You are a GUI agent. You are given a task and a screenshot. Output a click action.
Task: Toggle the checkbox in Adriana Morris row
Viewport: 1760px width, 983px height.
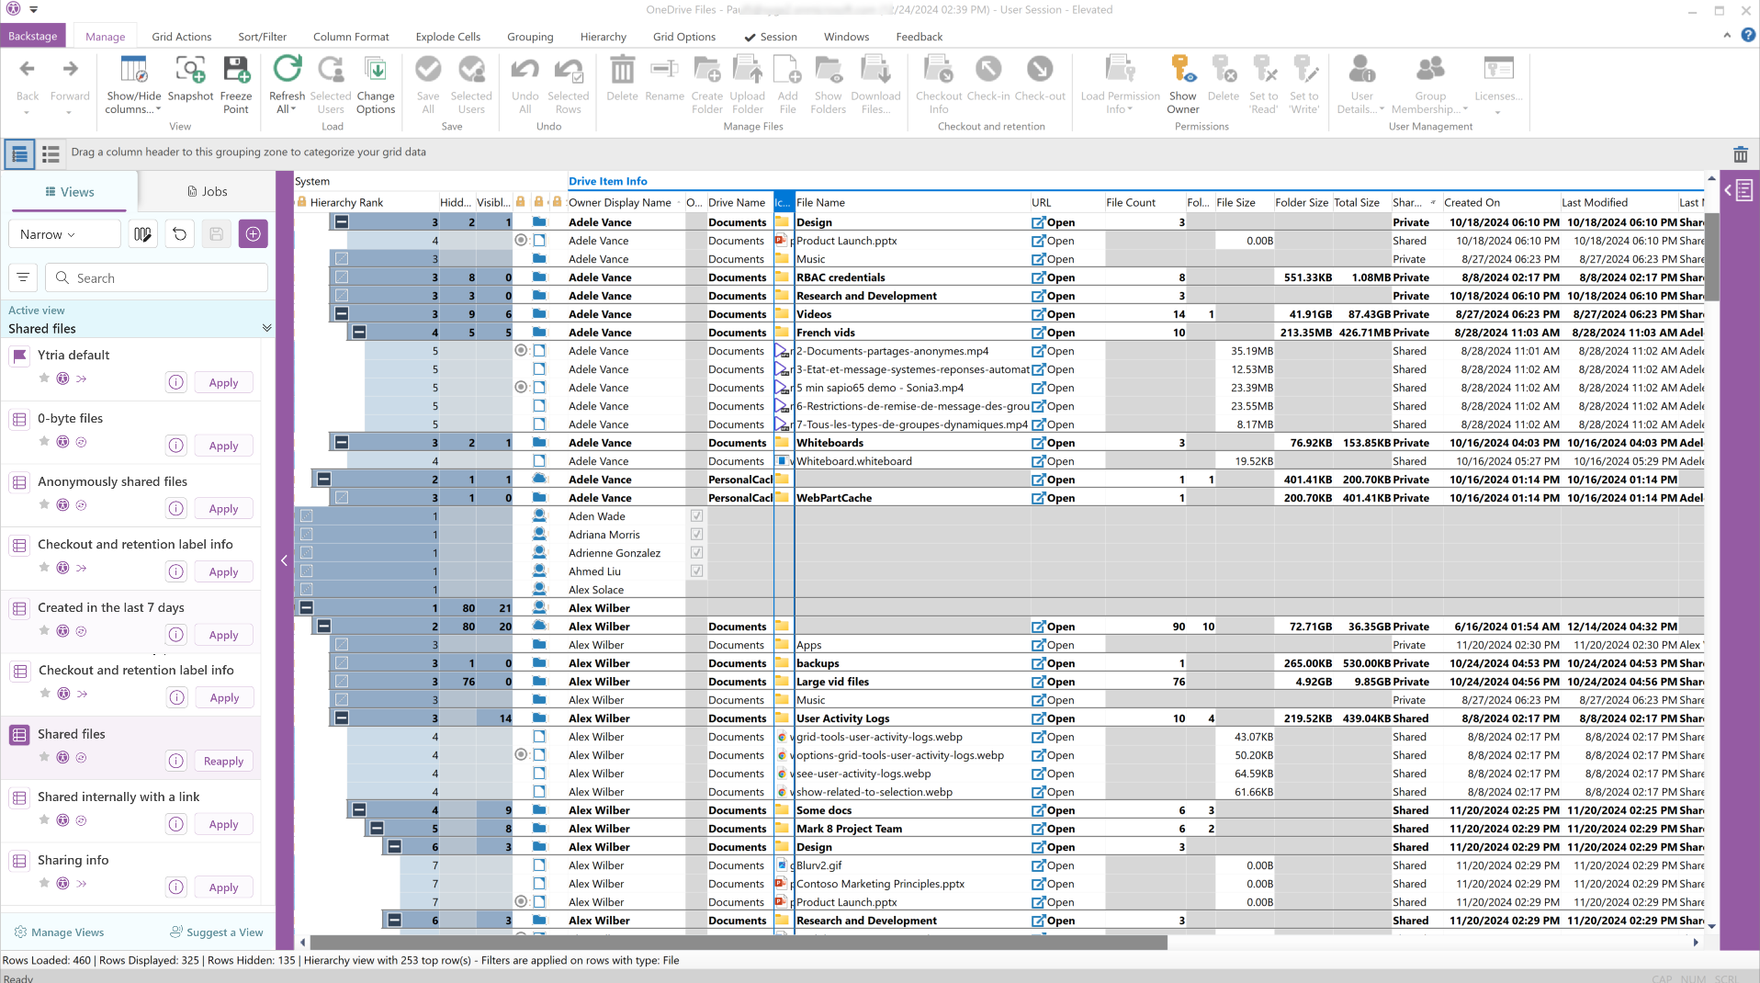[696, 535]
